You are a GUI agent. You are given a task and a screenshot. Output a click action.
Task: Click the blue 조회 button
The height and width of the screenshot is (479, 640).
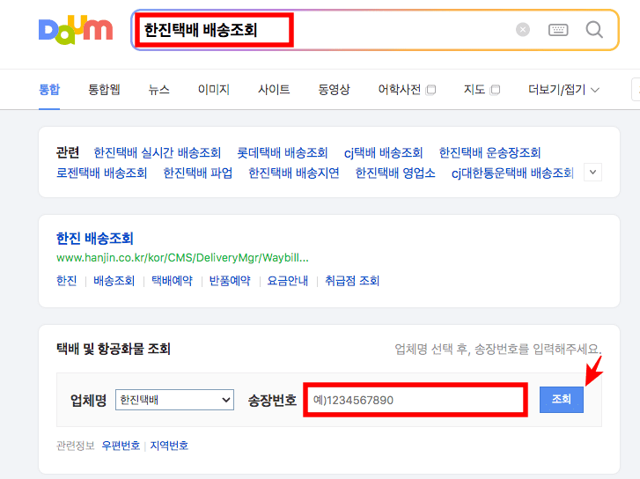[x=562, y=400]
